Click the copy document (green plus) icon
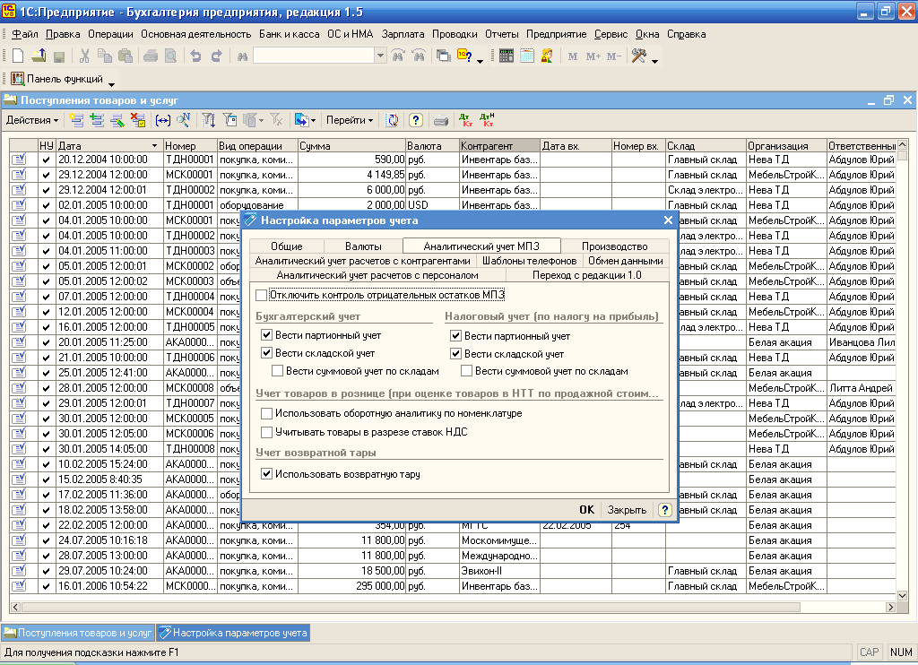Image resolution: width=918 pixels, height=665 pixels. coord(97,120)
